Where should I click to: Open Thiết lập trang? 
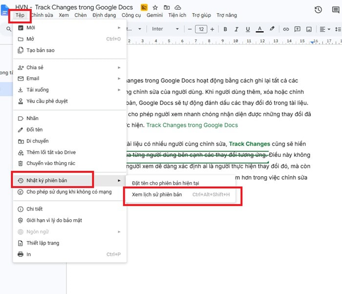pos(69,243)
